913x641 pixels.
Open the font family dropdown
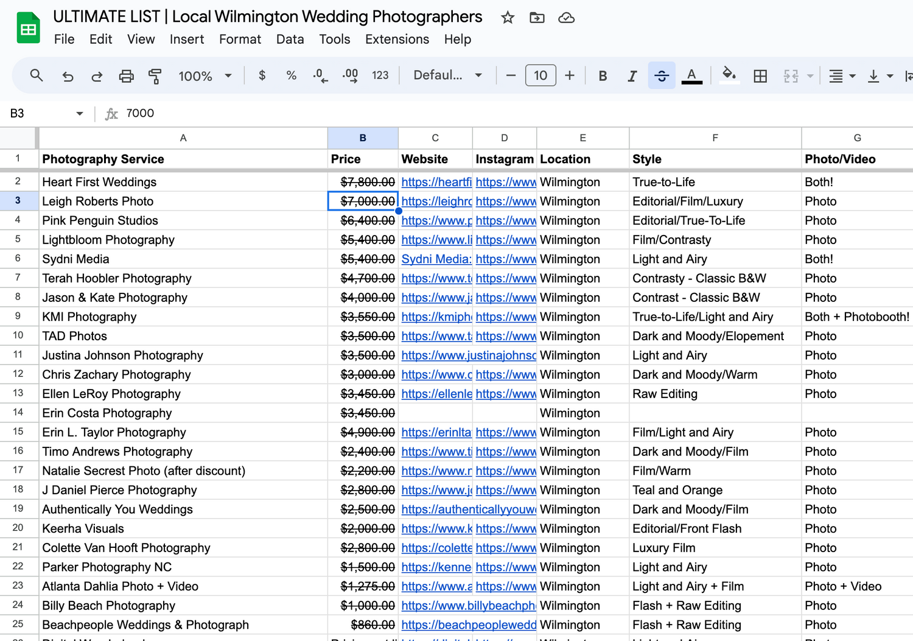[448, 75]
